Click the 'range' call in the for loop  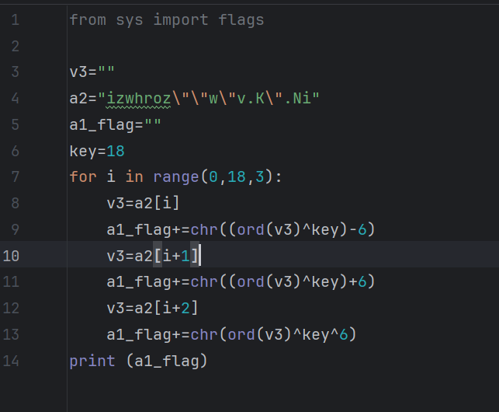point(176,177)
